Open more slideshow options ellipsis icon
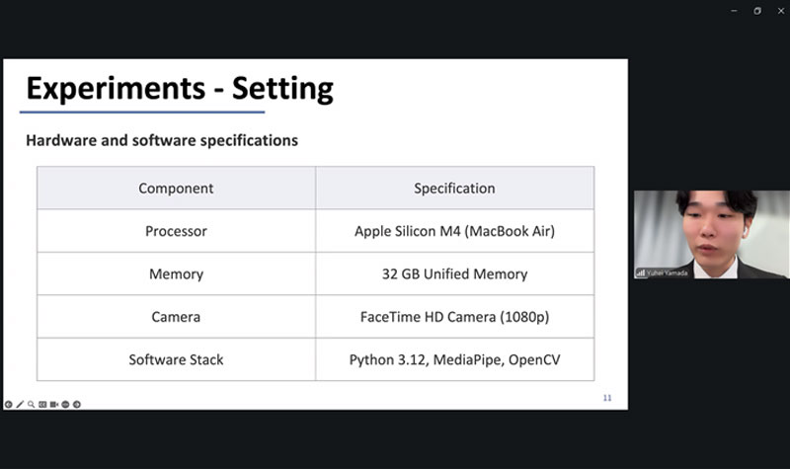Viewport: 790px width, 469px height. pos(65,404)
